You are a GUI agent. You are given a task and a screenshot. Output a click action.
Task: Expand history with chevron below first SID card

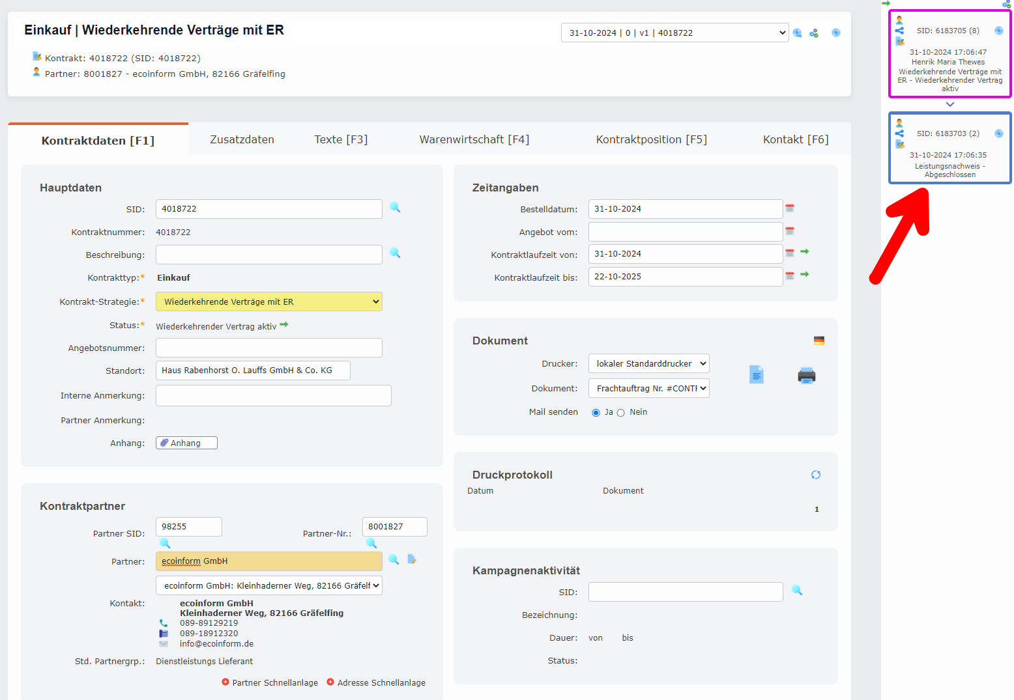(x=949, y=104)
